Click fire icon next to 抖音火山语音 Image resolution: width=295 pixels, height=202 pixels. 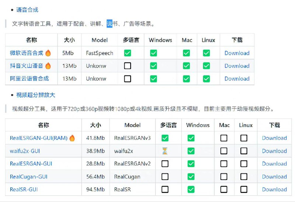(48, 66)
